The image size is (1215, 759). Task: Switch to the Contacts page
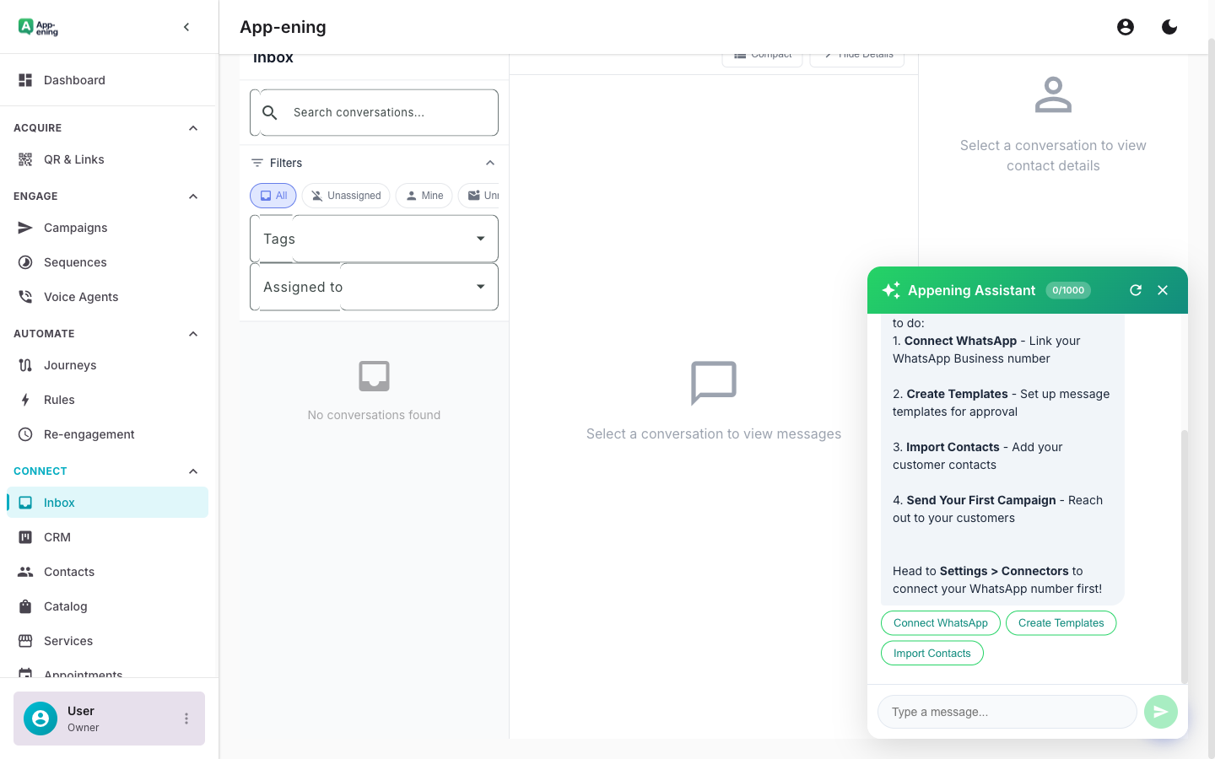68,572
